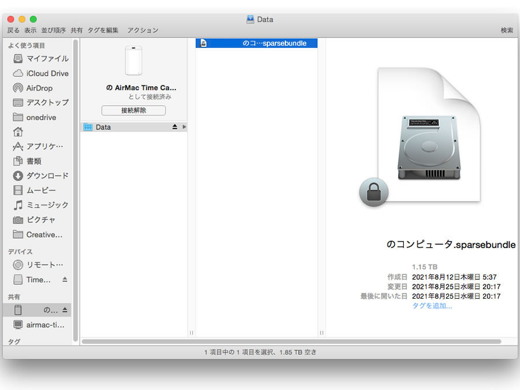The width and height of the screenshot is (520, 390).
Task: Click 作成日 date value 5:37
Action: pyautogui.click(x=454, y=277)
